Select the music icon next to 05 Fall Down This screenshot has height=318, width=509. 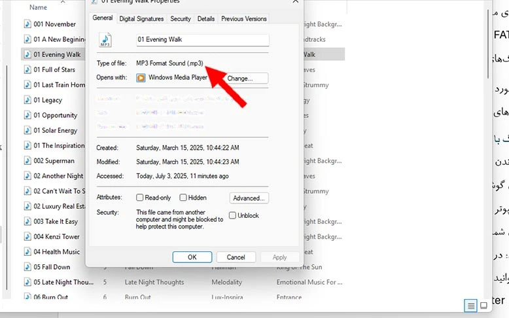coord(27,267)
